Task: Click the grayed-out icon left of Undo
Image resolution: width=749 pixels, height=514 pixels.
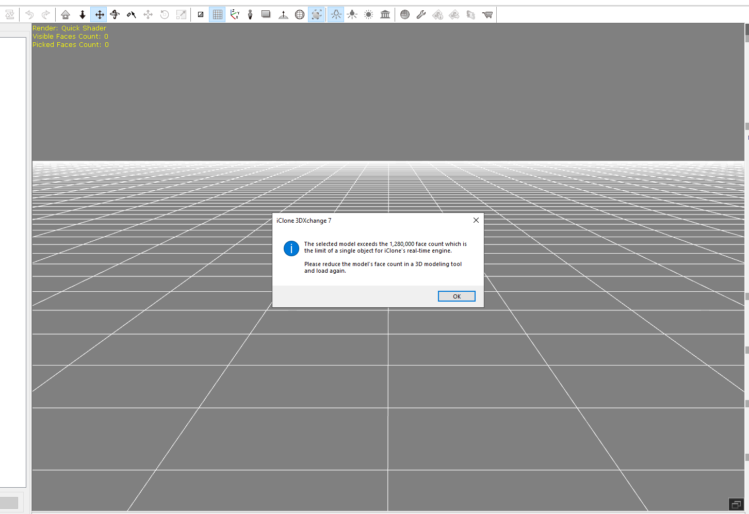Action: (x=10, y=15)
